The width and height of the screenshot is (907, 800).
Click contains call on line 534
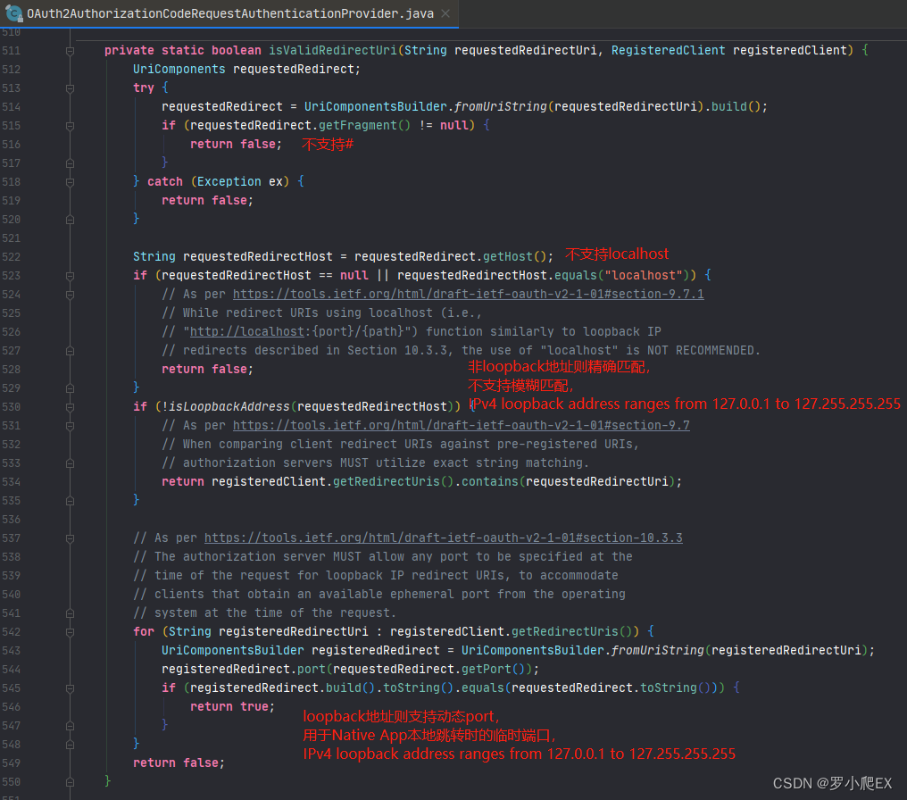(489, 481)
